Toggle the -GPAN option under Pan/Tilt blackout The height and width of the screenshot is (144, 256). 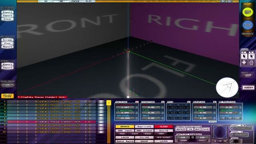(x=182, y=140)
